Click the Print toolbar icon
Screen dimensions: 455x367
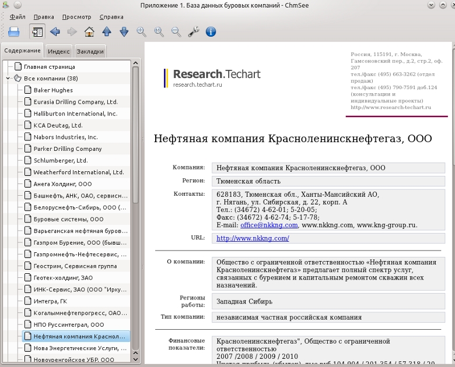click(x=14, y=31)
